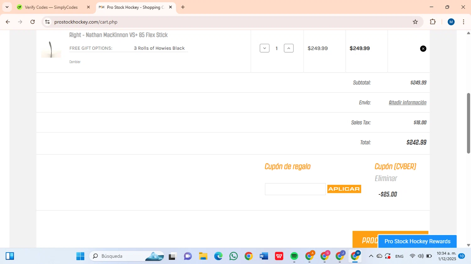Viewport: 471px width, 264px height.
Task: Click the volume speaker tray icon
Action: pos(421,256)
